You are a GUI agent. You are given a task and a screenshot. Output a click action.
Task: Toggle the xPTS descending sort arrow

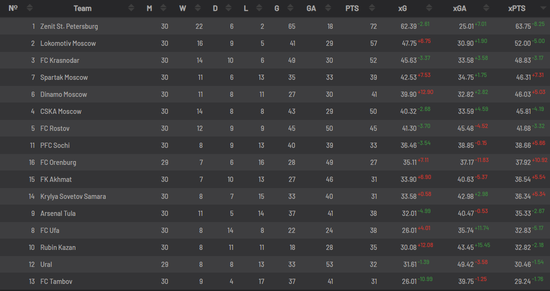pos(543,8)
